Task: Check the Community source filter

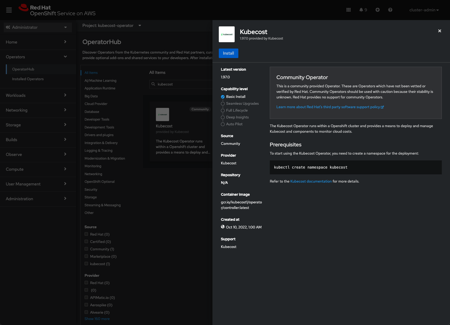Action: tap(86, 249)
